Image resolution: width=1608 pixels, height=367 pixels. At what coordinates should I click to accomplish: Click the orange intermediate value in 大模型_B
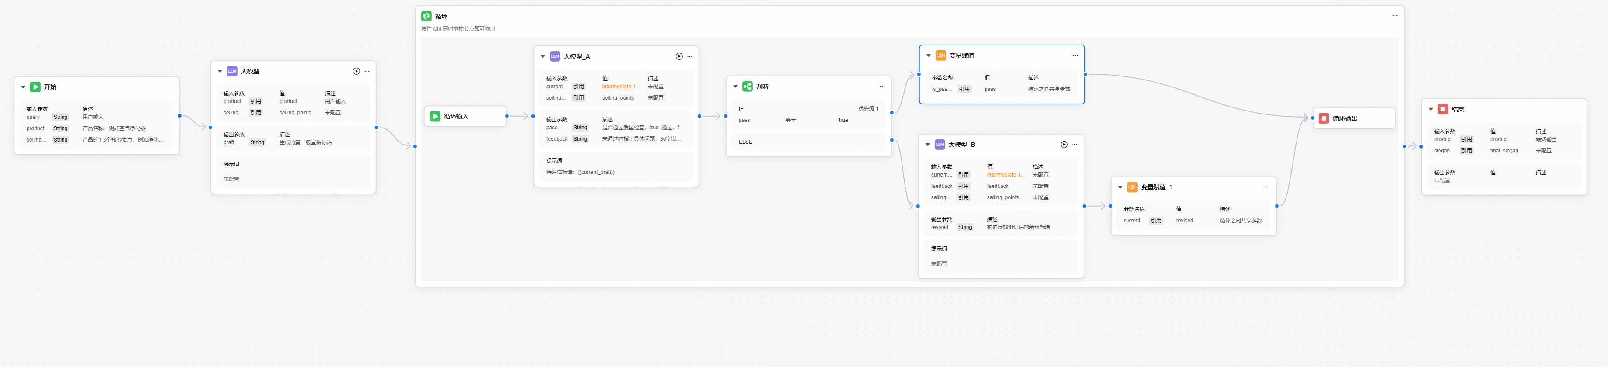1006,175
